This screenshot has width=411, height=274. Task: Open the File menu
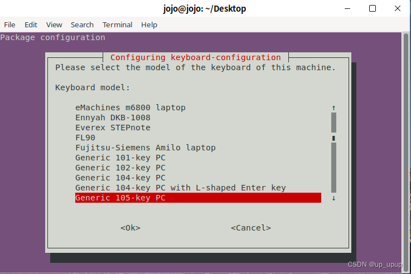(x=9, y=25)
